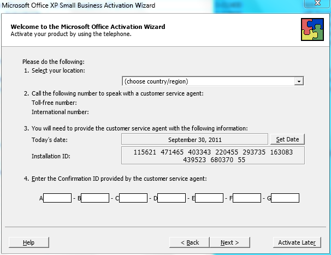
Task: Focus Confirmation ID field E
Action: 209,198
